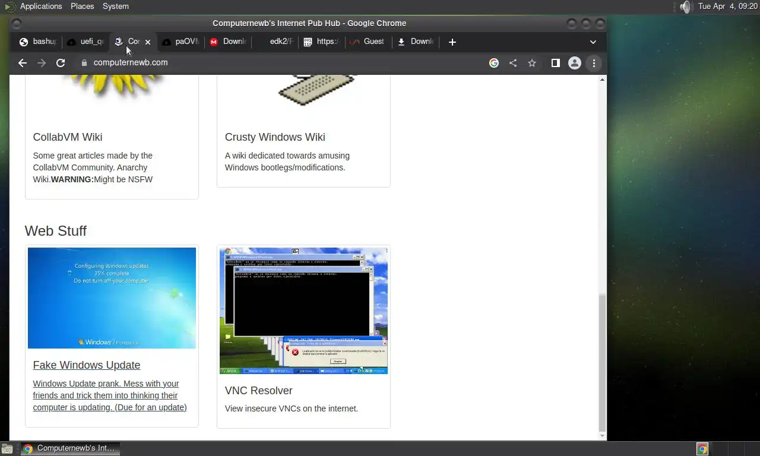
Task: Click the MATE logo icon in top panel
Action: [x=9, y=7]
